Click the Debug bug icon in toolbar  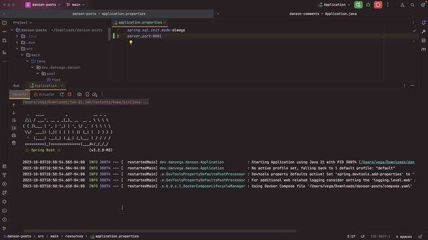pyautogui.click(x=368, y=5)
